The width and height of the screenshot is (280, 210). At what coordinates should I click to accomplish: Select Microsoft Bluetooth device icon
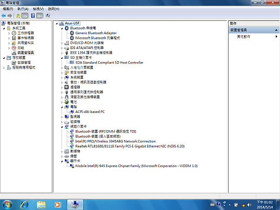tap(72, 38)
